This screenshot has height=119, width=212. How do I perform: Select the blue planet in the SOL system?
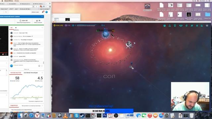(x=106, y=34)
